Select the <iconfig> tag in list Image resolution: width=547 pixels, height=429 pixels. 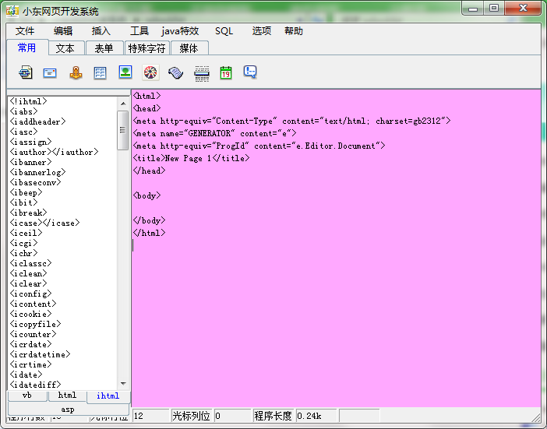(30, 294)
